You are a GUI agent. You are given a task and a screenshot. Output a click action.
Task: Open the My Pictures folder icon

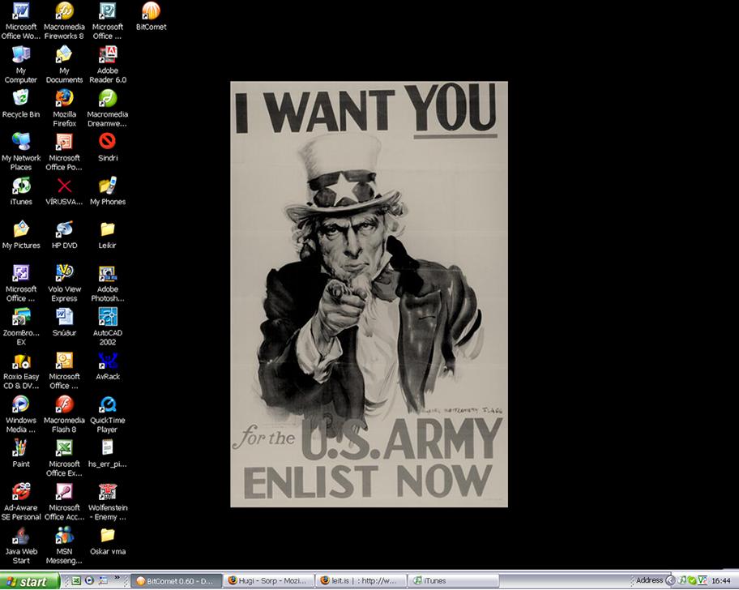point(21,236)
